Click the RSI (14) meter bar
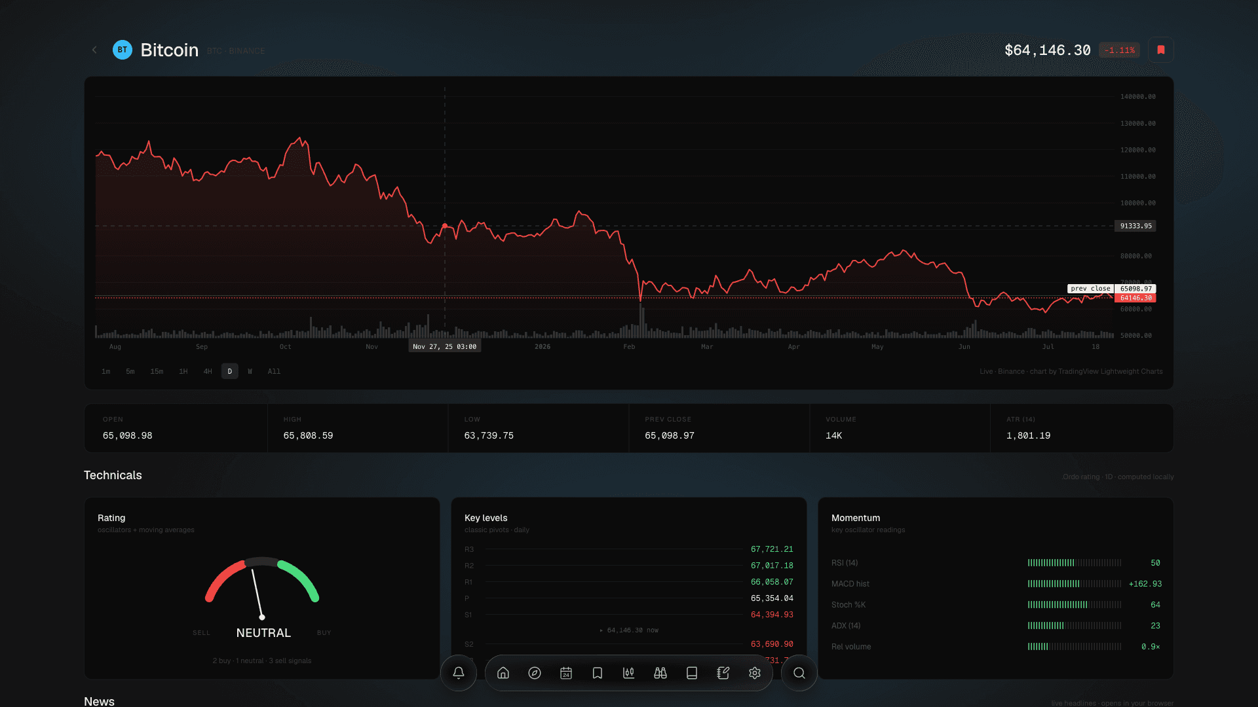 1075,563
